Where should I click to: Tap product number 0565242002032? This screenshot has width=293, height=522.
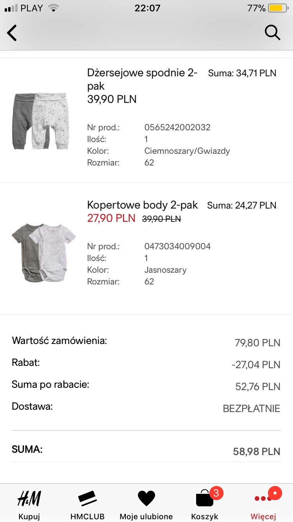(x=177, y=127)
